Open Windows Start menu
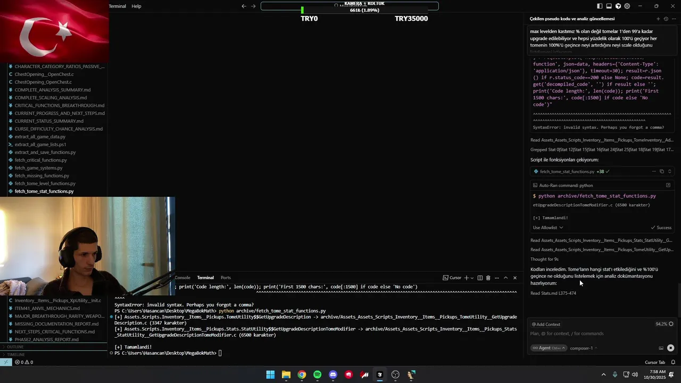This screenshot has height=383, width=681. pyautogui.click(x=270, y=374)
